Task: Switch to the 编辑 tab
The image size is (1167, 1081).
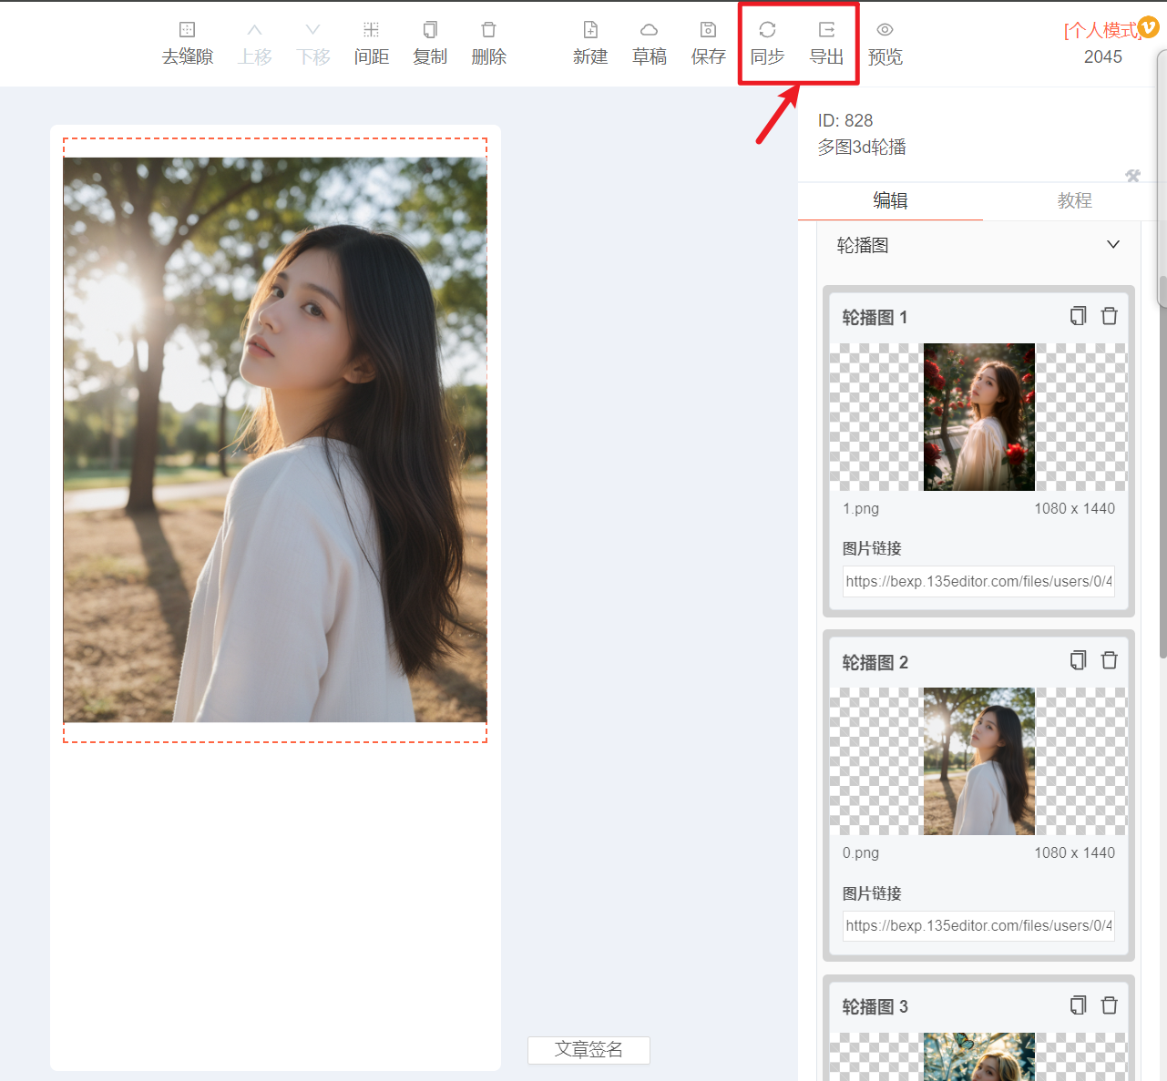Action: [890, 200]
